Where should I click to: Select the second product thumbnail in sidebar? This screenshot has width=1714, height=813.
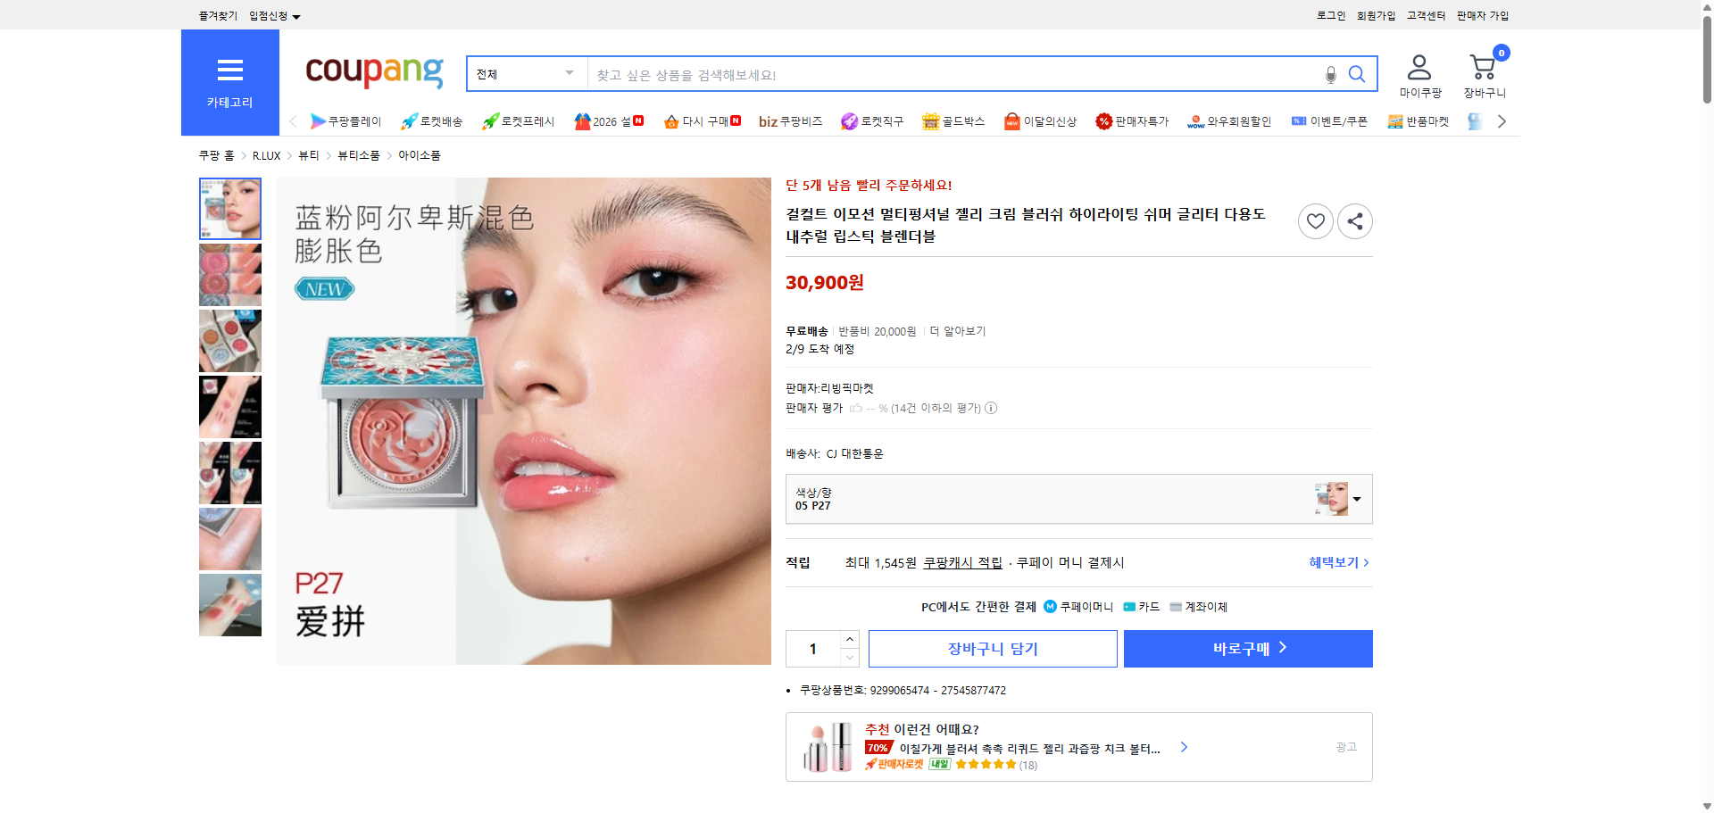pyautogui.click(x=229, y=275)
